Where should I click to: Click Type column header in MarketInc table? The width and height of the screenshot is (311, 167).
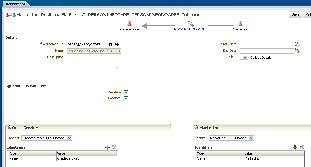point(220,153)
